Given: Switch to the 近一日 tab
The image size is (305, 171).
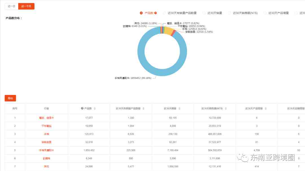Looking at the screenshot, I should pyautogui.click(x=12, y=6).
